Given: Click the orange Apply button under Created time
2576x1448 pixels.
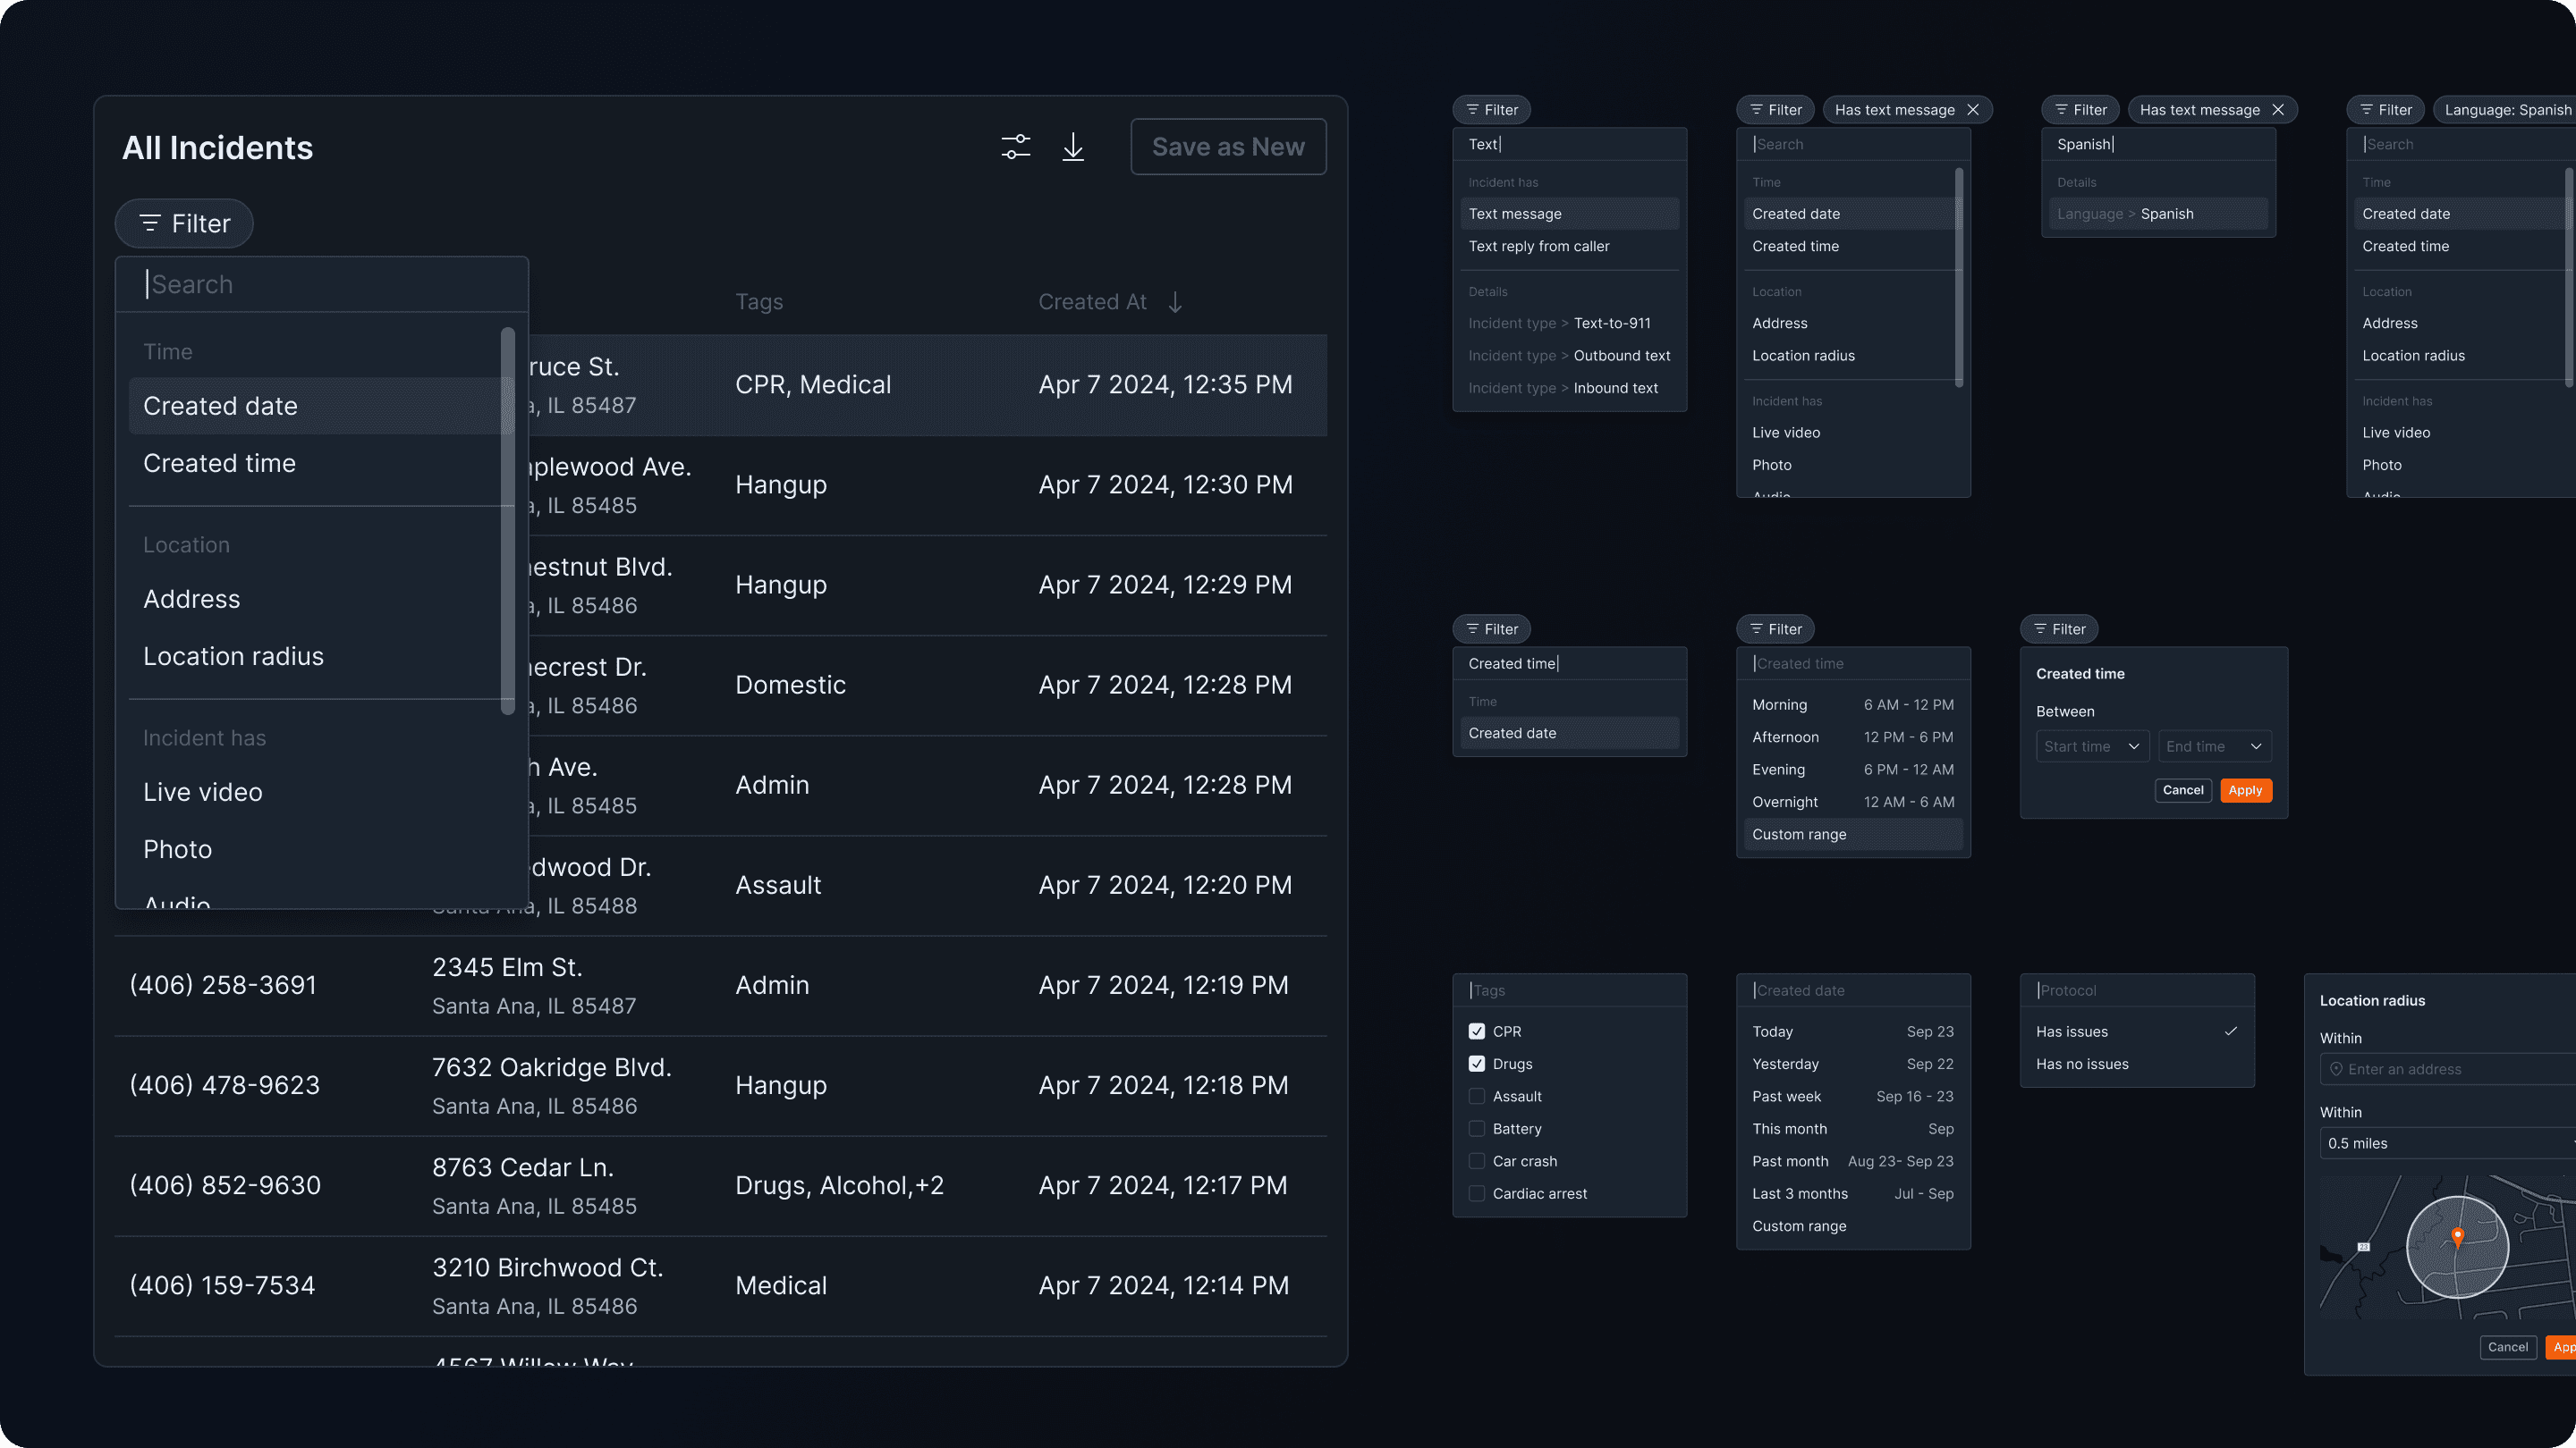Looking at the screenshot, I should 2245,790.
